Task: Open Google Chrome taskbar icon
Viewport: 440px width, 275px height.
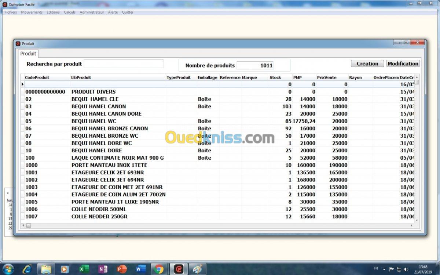Action: tap(159, 269)
